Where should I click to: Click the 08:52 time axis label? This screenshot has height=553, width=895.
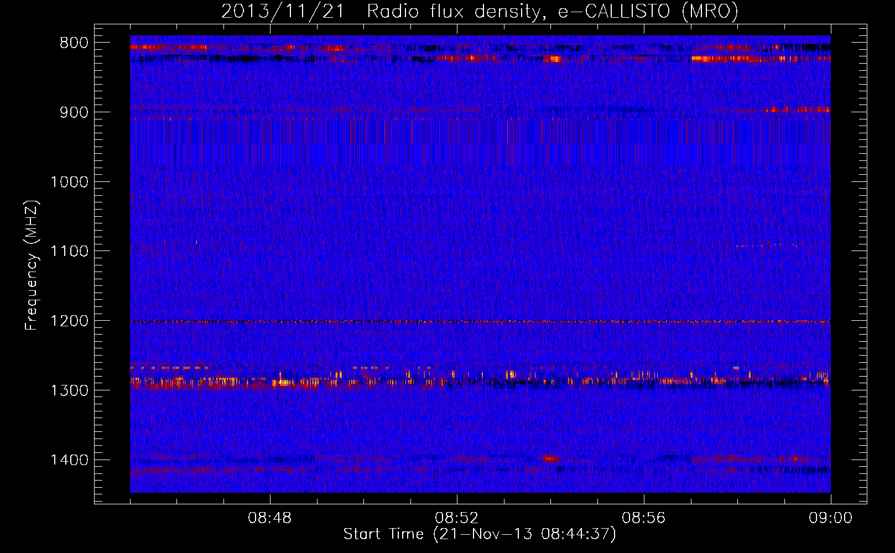[457, 518]
